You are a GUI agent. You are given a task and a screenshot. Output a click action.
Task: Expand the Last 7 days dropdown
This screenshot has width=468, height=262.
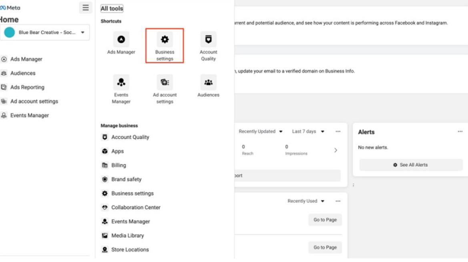tap(308, 132)
